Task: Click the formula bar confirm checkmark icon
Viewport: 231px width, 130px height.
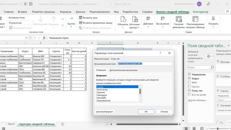Action: coord(39,38)
